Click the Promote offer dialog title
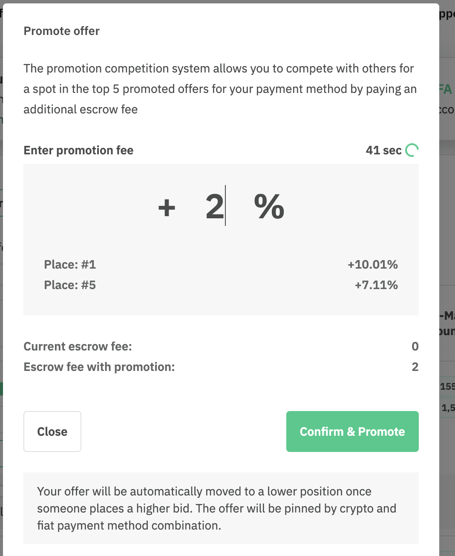This screenshot has width=455, height=556. [62, 31]
